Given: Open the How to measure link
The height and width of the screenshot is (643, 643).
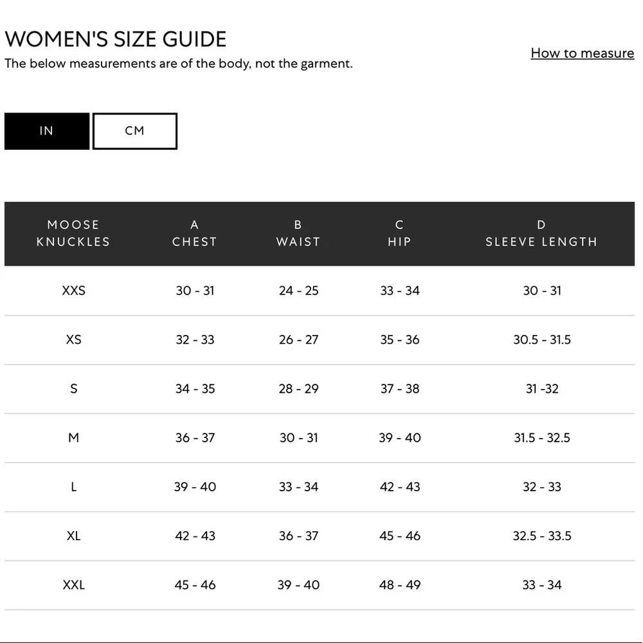Looking at the screenshot, I should click(582, 53).
